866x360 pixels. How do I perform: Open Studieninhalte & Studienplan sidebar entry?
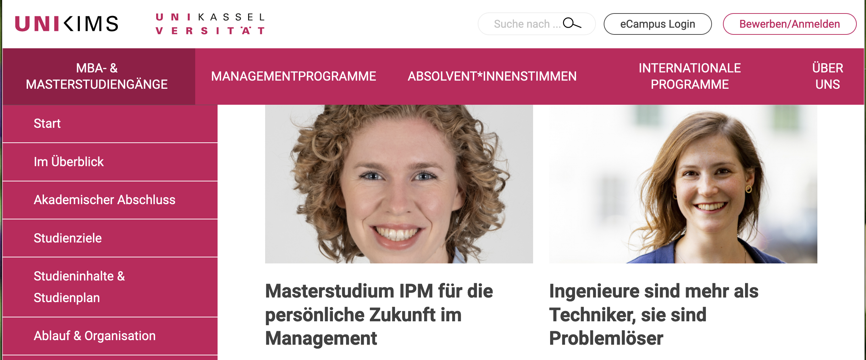click(110, 287)
